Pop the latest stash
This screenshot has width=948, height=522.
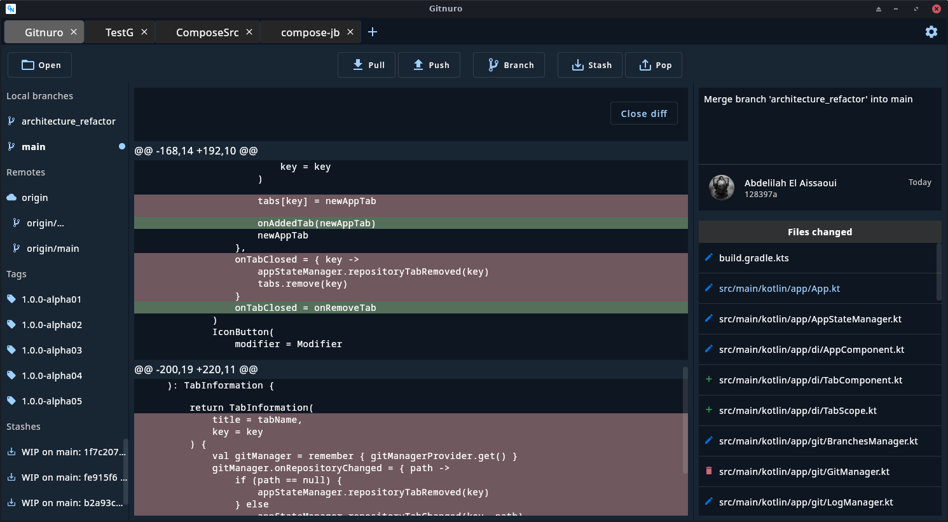[x=654, y=65]
